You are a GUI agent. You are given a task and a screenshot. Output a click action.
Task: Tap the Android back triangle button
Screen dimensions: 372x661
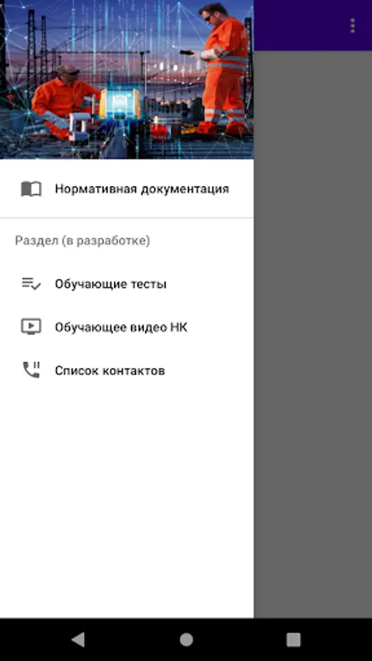79,640
